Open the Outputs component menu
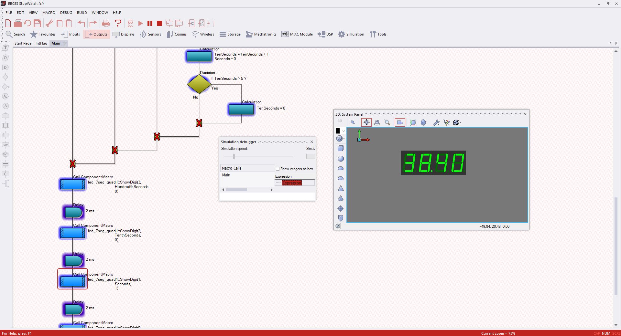 96,34
